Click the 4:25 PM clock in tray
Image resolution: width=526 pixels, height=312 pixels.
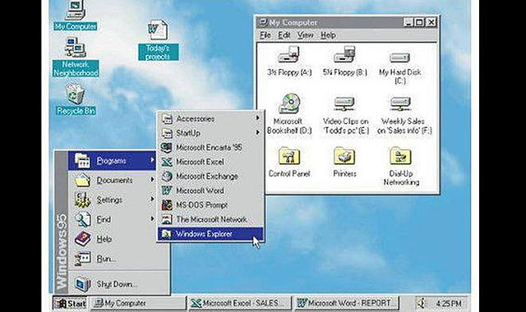click(449, 304)
